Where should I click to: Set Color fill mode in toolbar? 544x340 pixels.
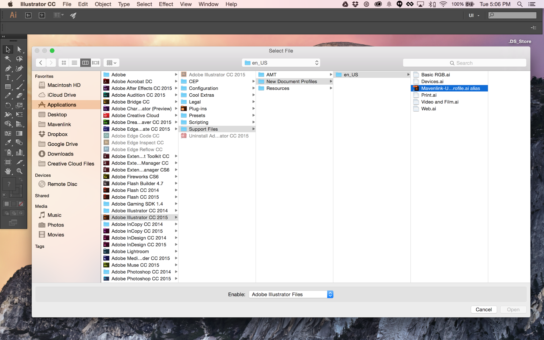click(x=7, y=204)
